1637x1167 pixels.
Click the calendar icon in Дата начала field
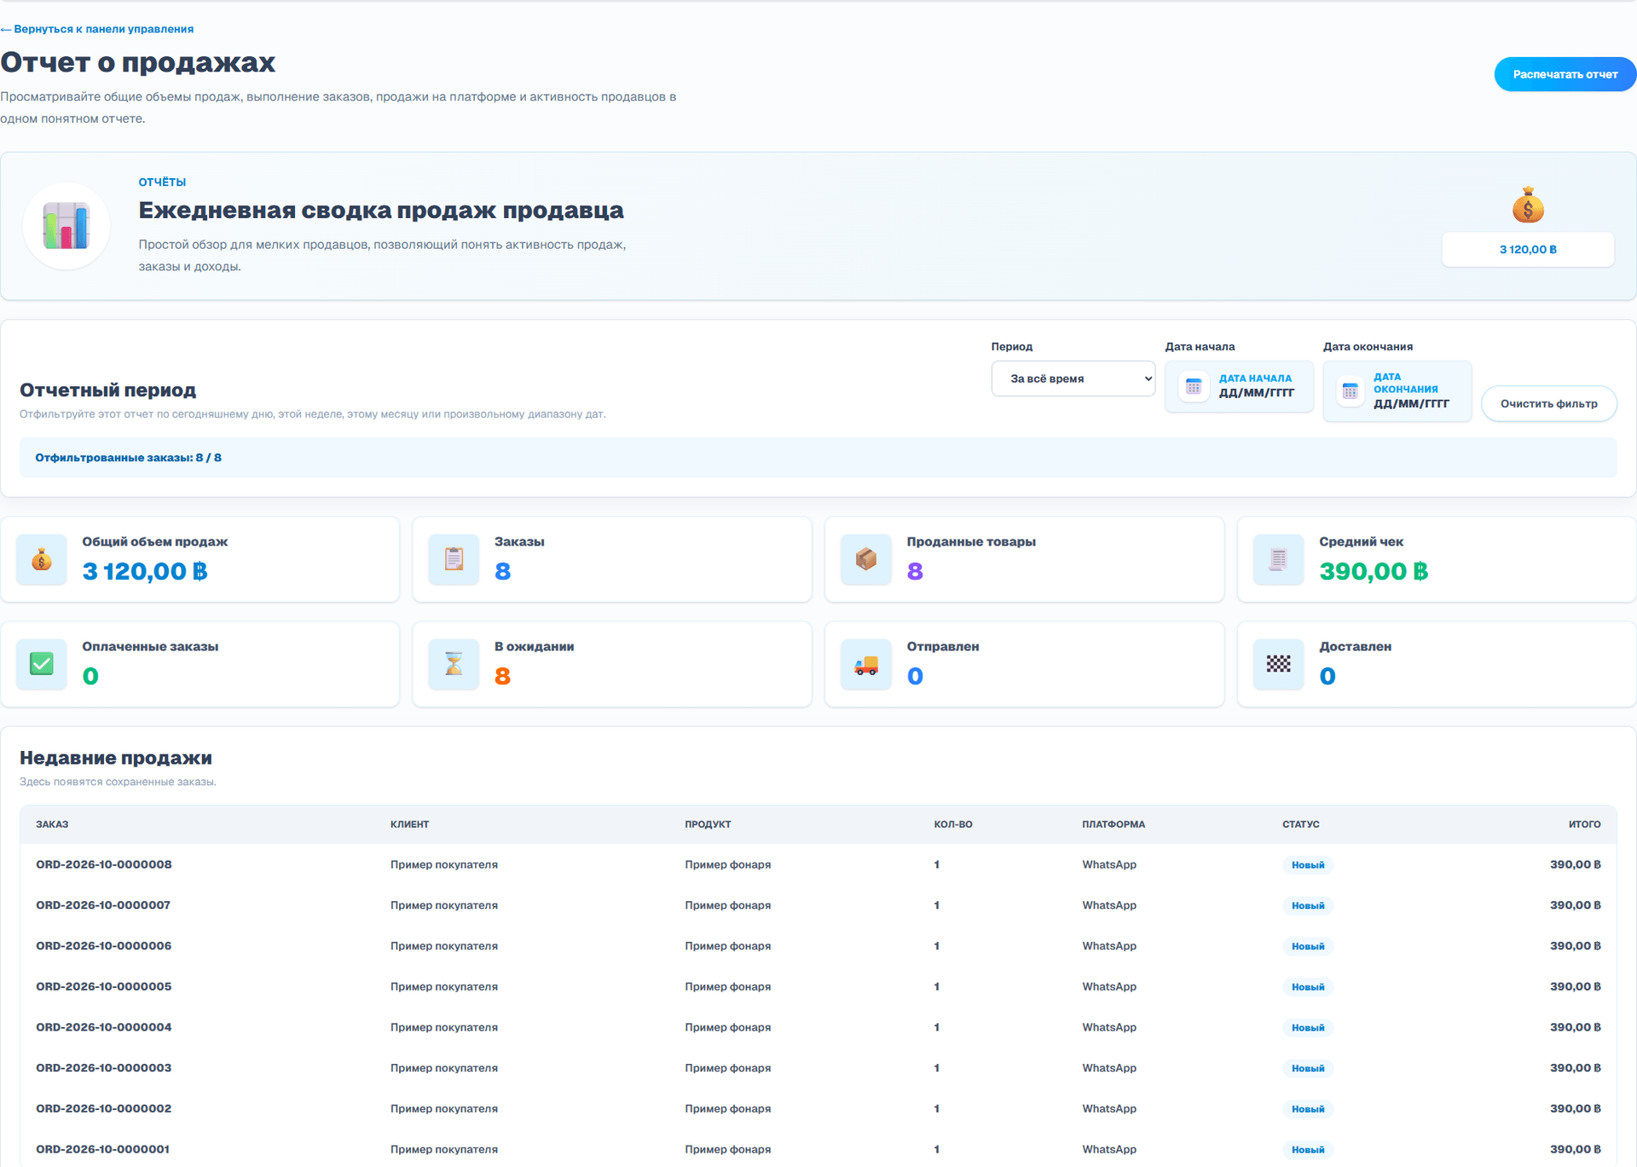[1194, 386]
